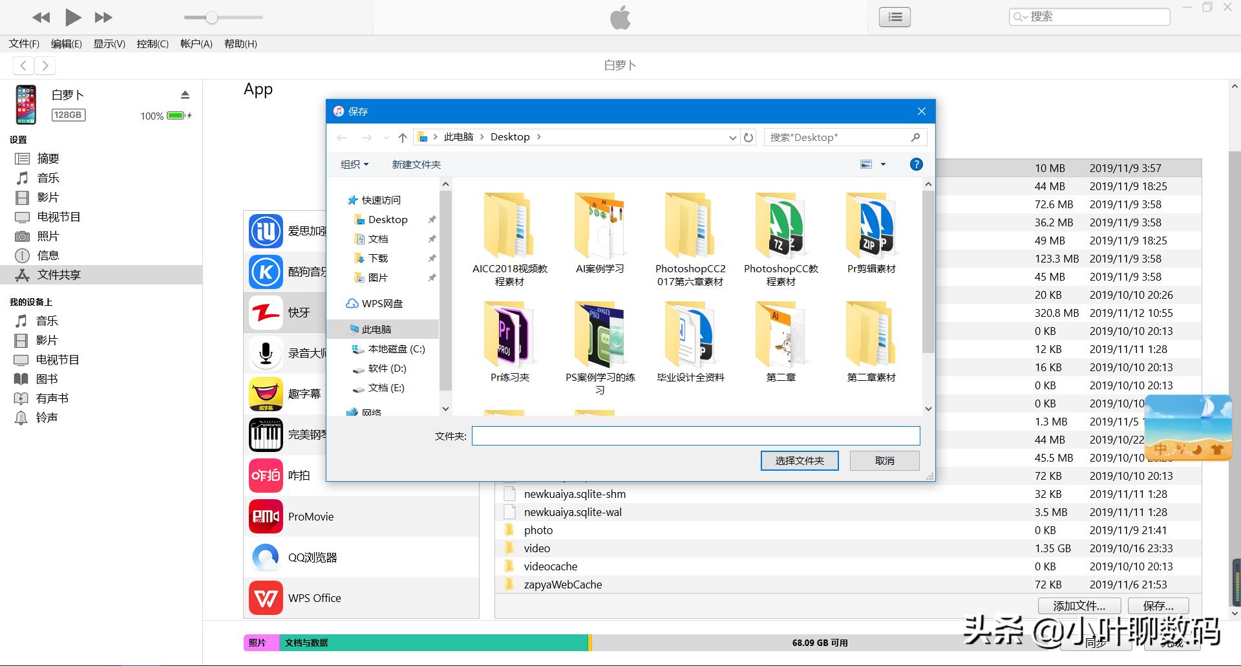Open the 编辑(E) menu
The height and width of the screenshot is (666, 1241).
(x=67, y=44)
